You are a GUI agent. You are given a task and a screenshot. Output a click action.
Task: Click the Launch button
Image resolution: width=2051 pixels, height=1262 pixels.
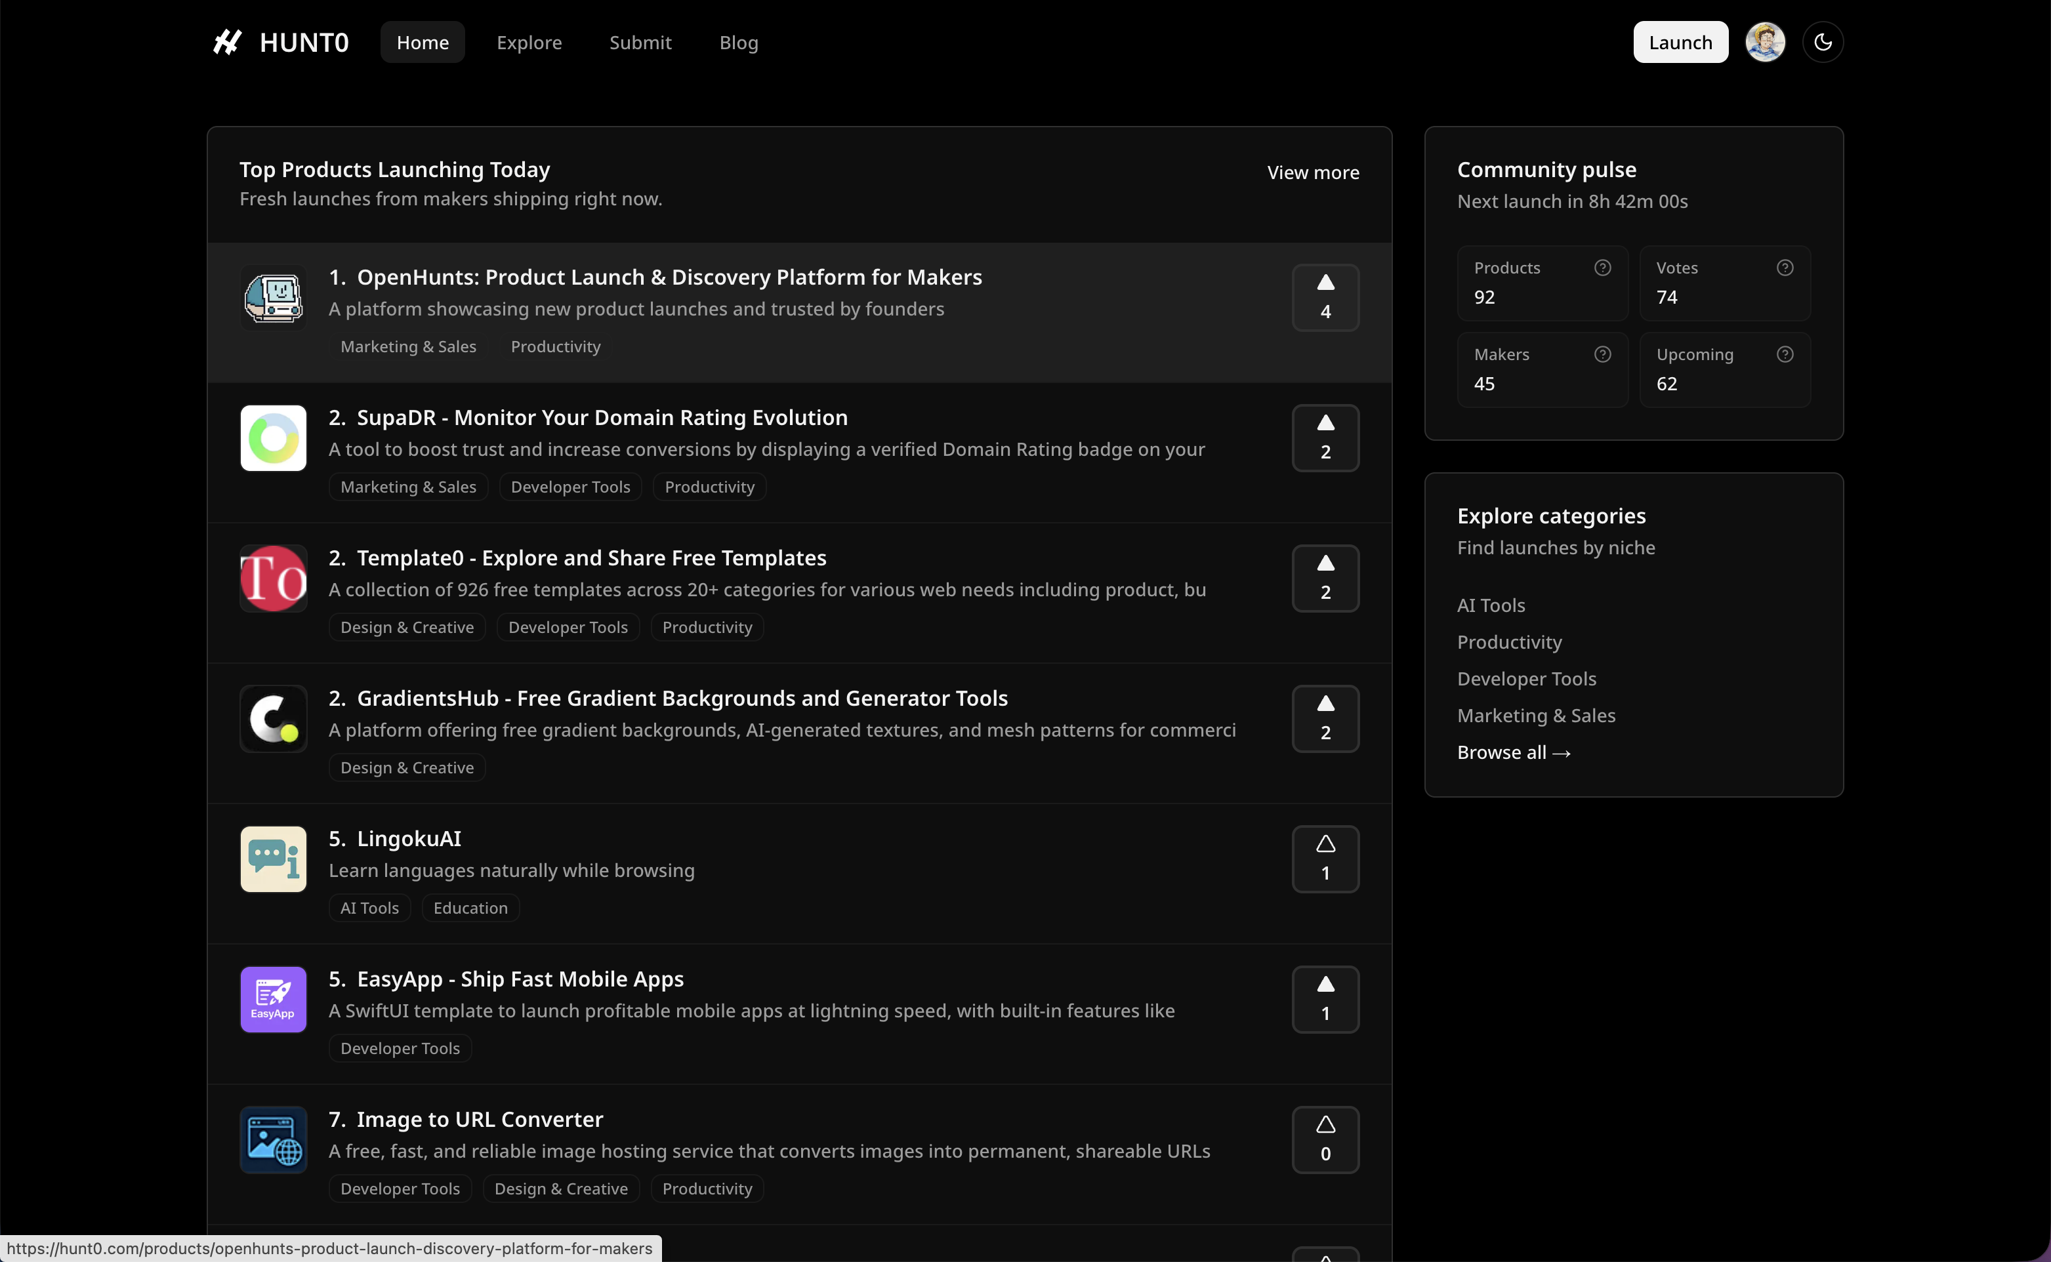click(x=1680, y=42)
